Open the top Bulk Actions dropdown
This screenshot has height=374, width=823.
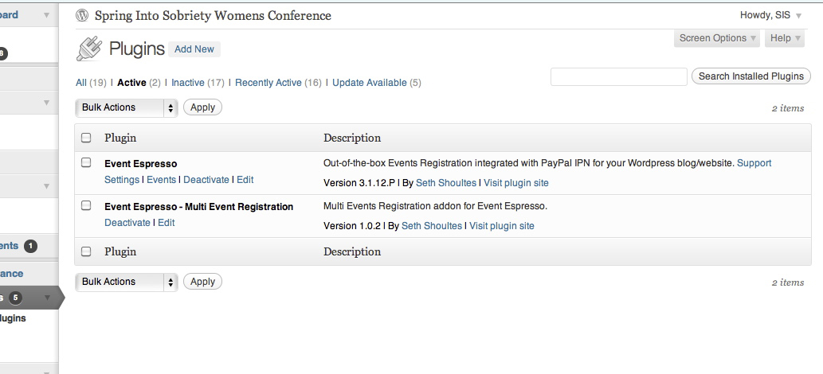click(x=127, y=107)
